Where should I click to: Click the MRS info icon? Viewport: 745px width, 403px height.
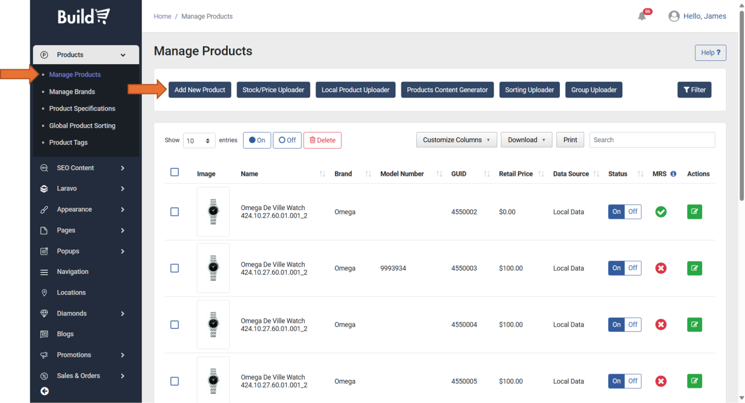point(673,174)
